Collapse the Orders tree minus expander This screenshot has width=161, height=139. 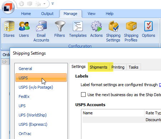[4, 62]
